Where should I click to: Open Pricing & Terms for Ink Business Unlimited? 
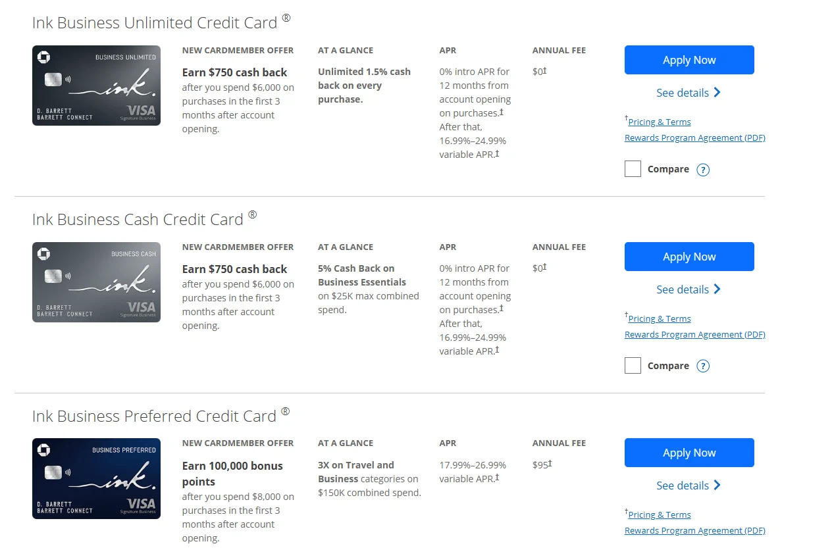[x=660, y=122]
